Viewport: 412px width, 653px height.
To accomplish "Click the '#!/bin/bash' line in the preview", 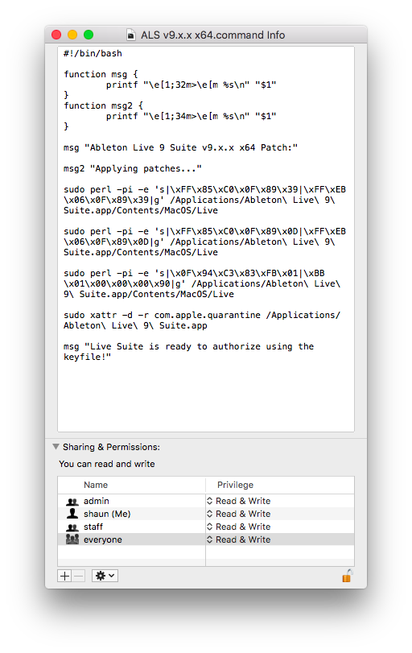I will pyautogui.click(x=93, y=53).
